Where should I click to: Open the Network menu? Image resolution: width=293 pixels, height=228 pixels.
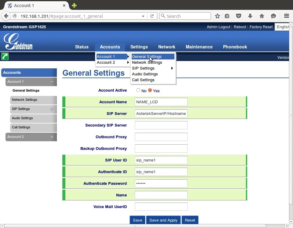click(167, 47)
